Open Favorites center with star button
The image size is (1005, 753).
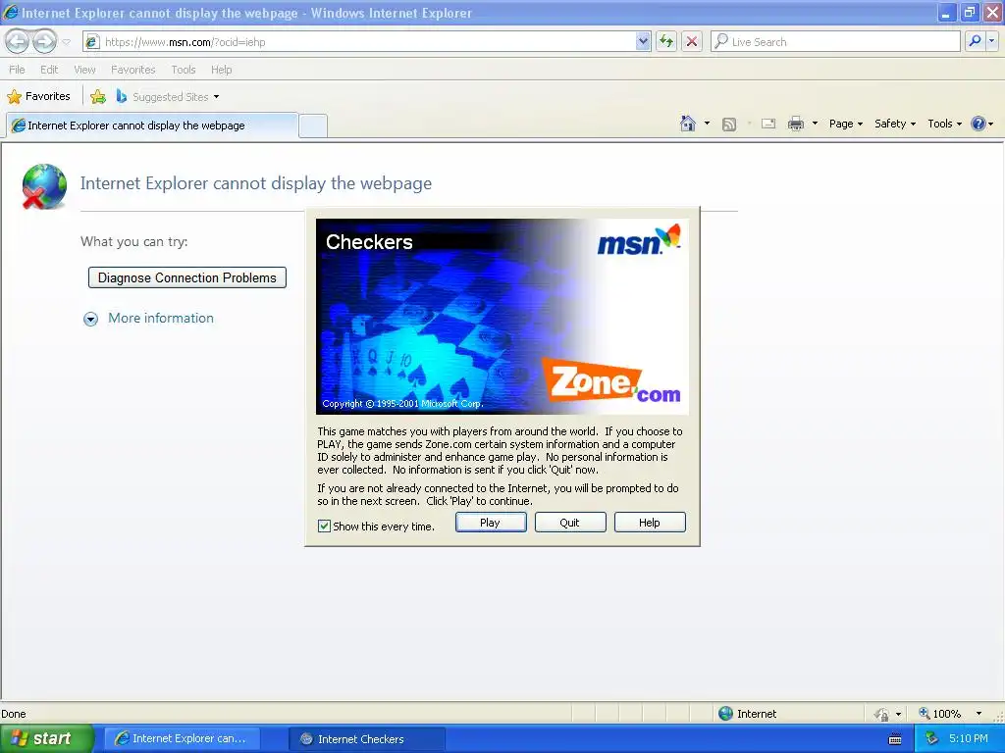pyautogui.click(x=38, y=97)
